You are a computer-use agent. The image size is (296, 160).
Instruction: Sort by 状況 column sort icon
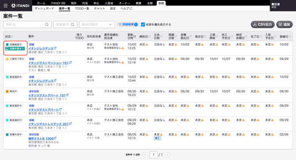(12, 37)
